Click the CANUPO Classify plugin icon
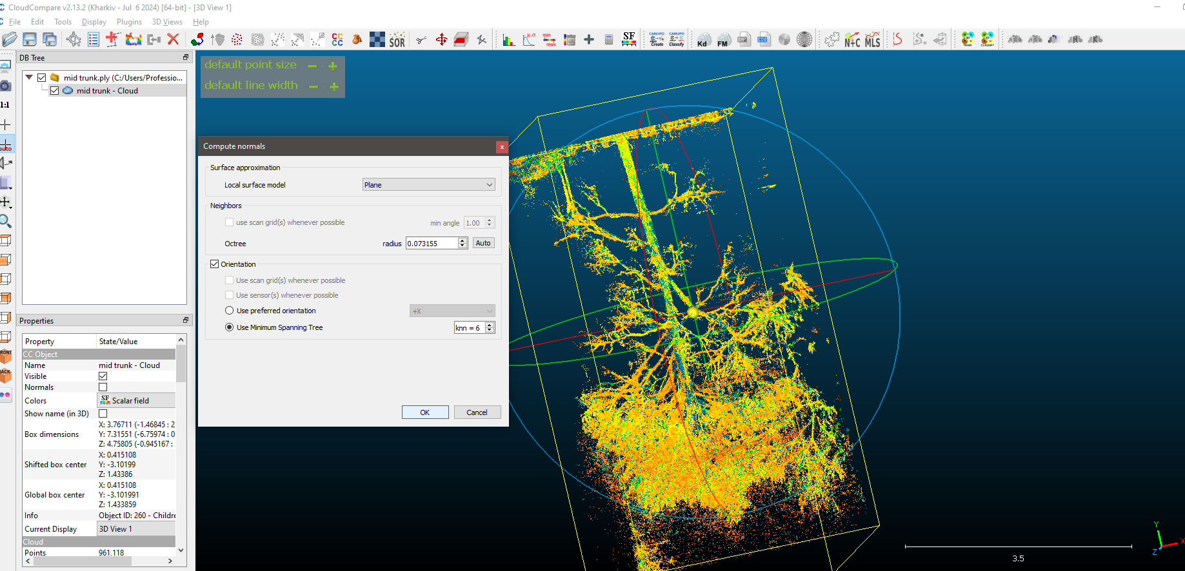1185x571 pixels. point(677,40)
